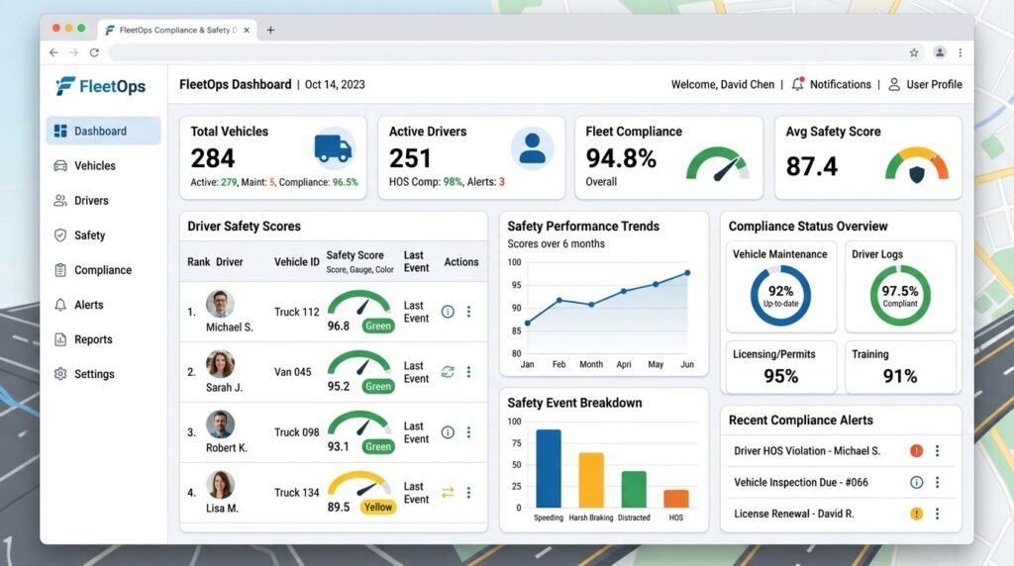Click info icon for Robert K.
This screenshot has width=1014, height=566.
[448, 432]
